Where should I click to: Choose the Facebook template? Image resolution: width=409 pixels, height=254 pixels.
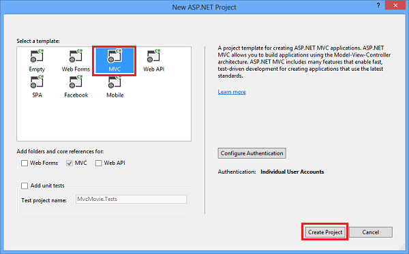[76, 86]
